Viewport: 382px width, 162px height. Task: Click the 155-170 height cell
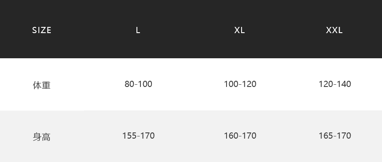pyautogui.click(x=138, y=136)
